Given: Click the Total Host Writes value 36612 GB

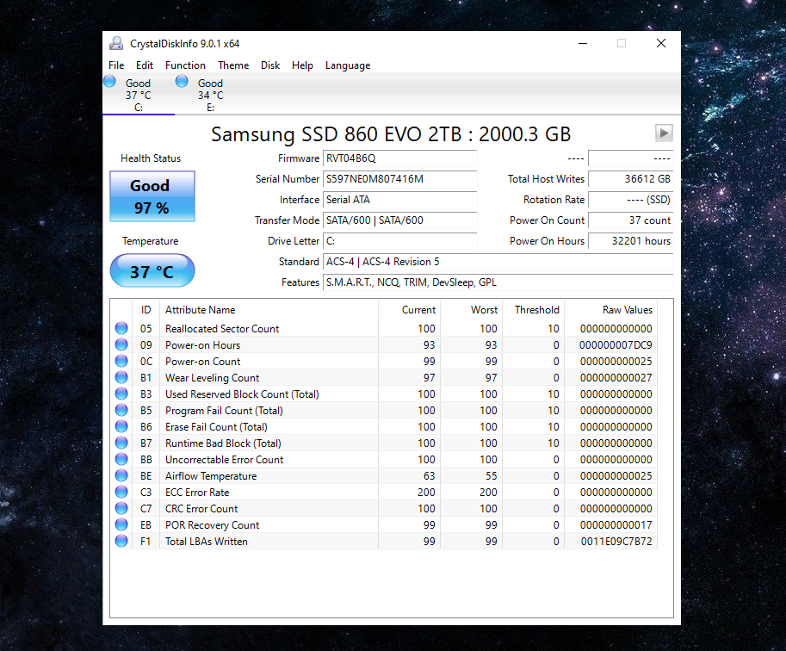Looking at the screenshot, I should 630,179.
